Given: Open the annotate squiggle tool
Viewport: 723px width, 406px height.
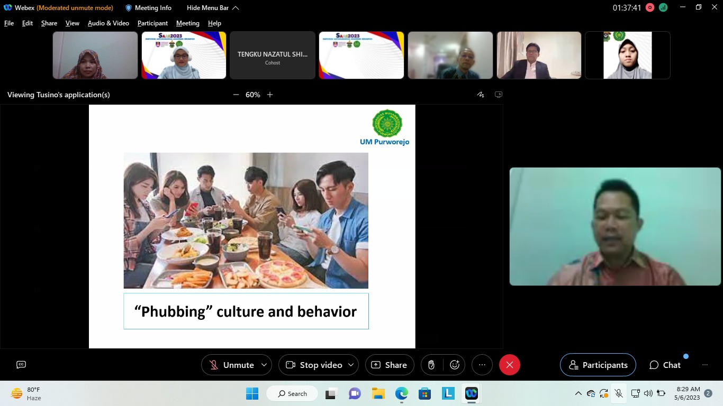Looking at the screenshot, I should [481, 95].
